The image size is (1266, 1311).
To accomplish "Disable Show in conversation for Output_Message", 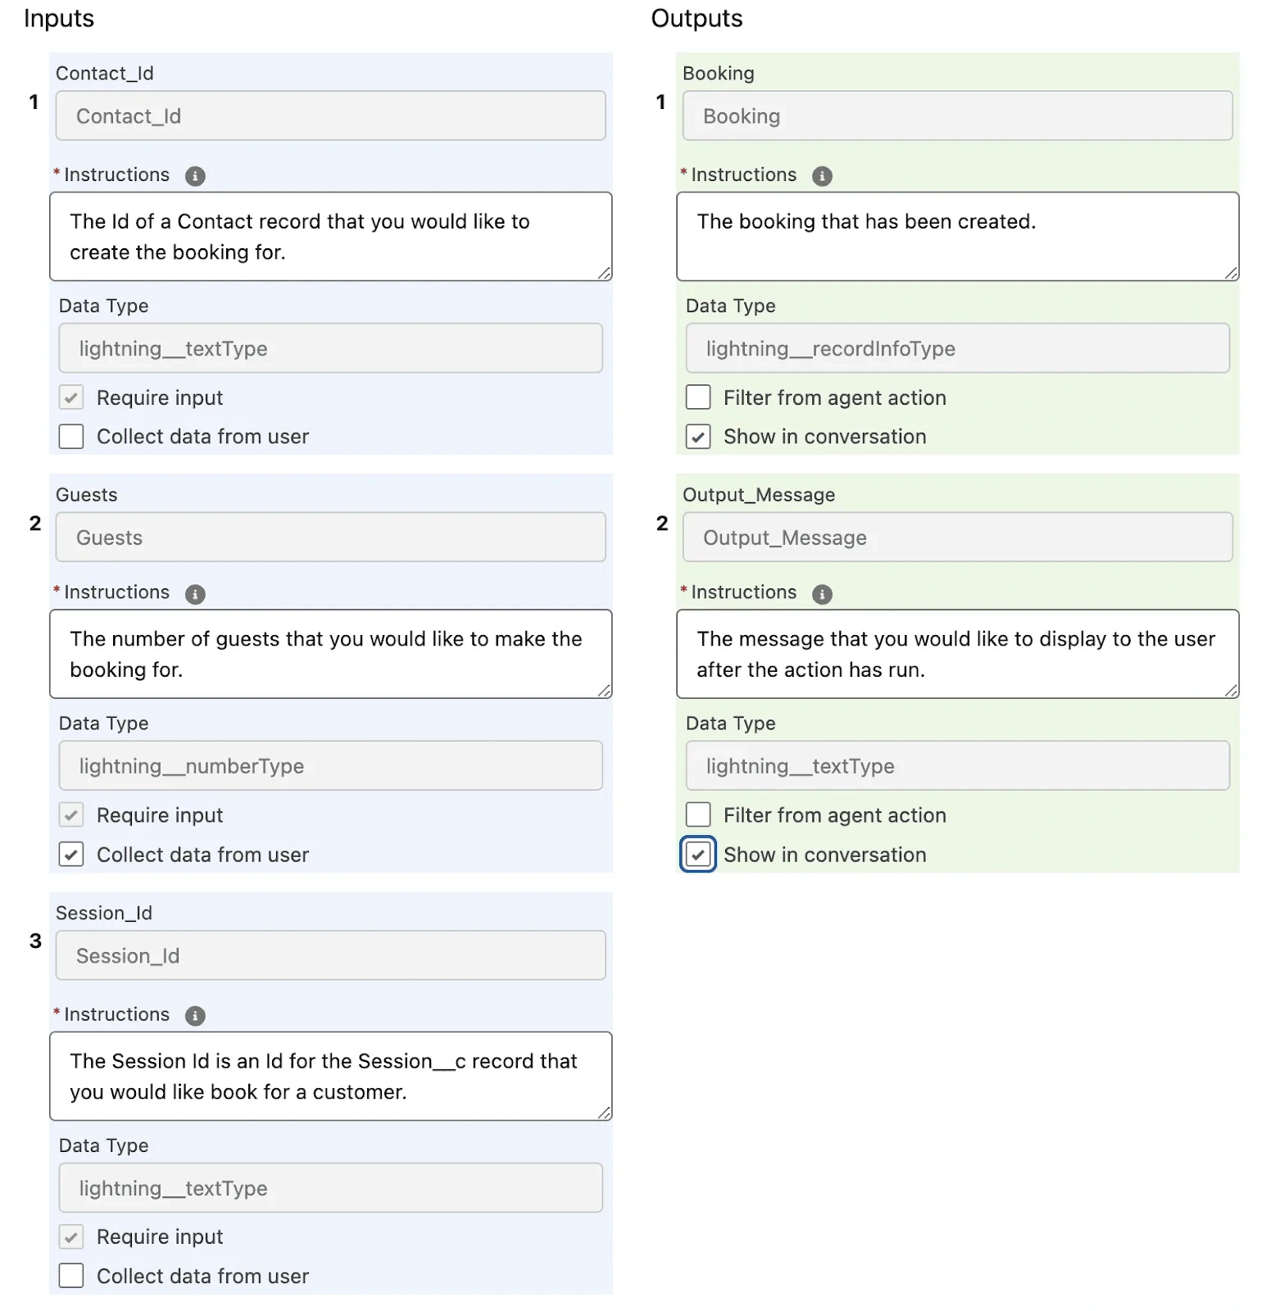I will 697,854.
